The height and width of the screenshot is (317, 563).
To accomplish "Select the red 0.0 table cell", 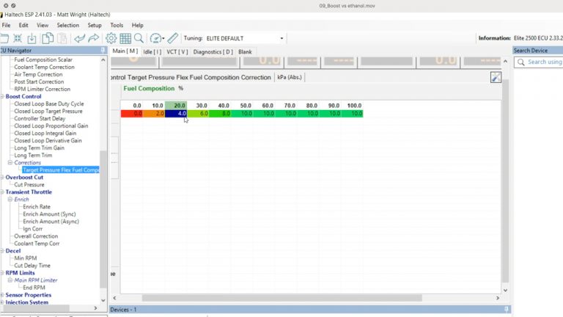I will tap(133, 114).
